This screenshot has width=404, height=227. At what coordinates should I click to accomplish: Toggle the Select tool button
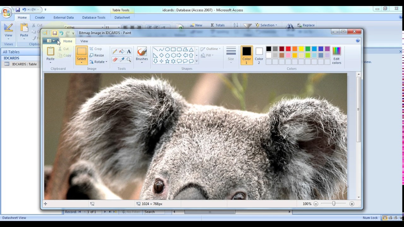pos(81,52)
